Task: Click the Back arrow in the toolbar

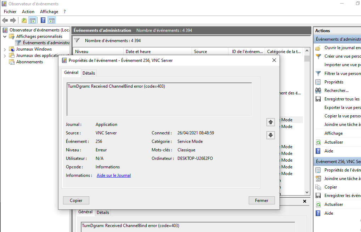Action: pos(5,21)
